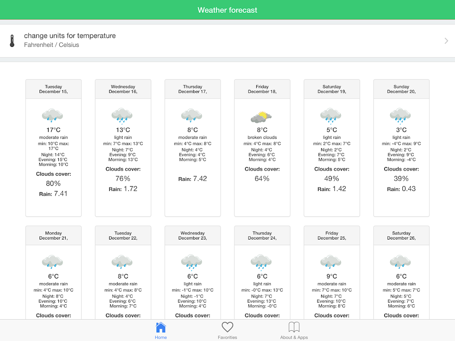Viewport: 455px width, 341px height.
Task: Click rain icon for Saturday December 26
Action: (x=400, y=262)
